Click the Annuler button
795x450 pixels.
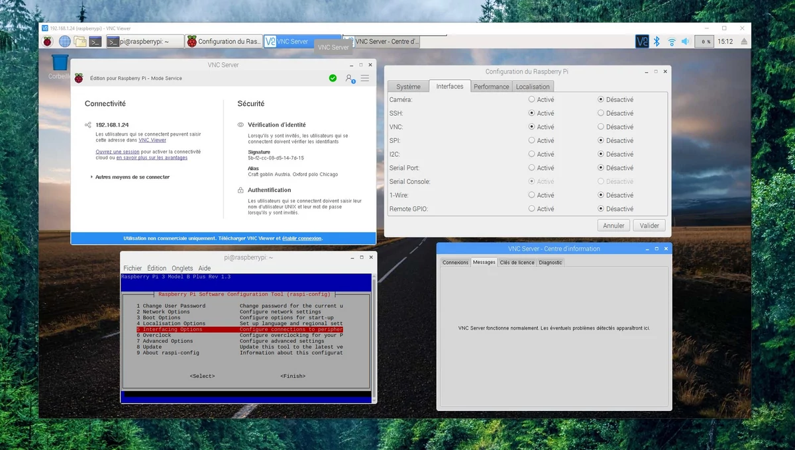tap(613, 226)
